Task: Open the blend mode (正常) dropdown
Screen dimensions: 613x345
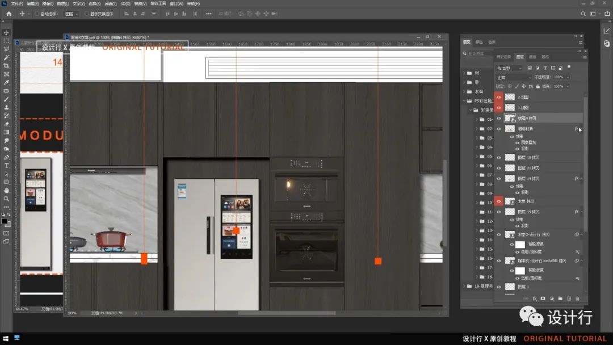Action: pos(514,77)
